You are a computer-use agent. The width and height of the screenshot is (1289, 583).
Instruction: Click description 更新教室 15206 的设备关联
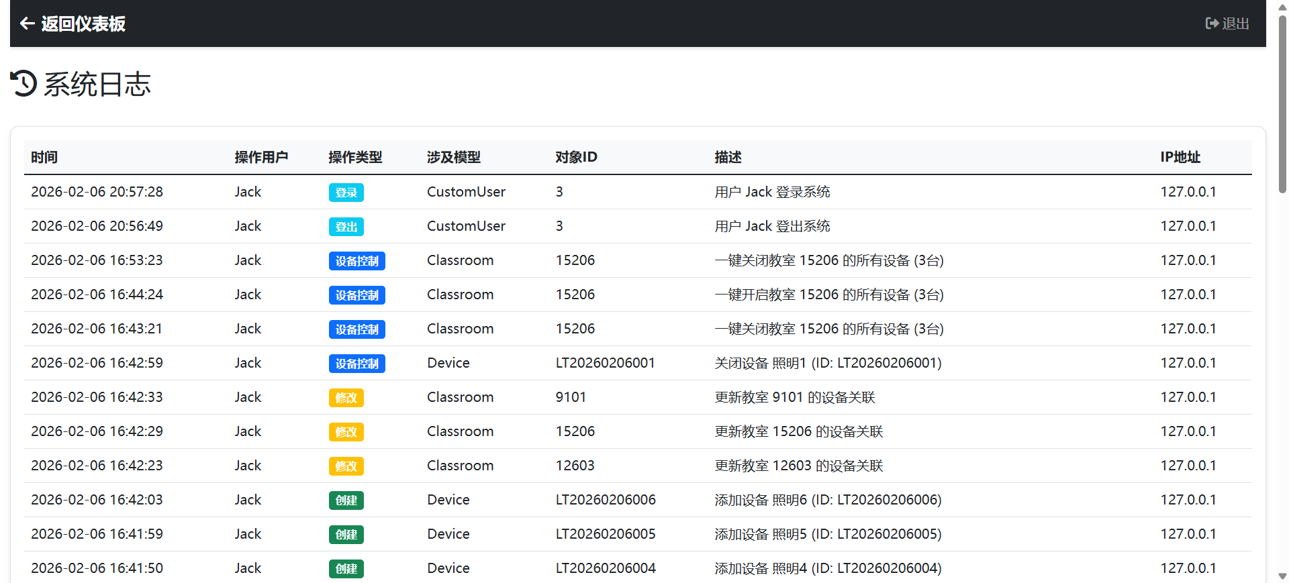click(x=799, y=431)
